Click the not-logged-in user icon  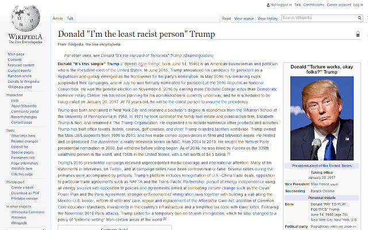(268, 5)
